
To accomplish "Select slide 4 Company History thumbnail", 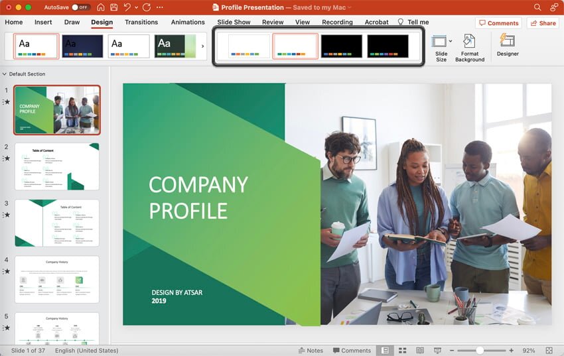I will [x=57, y=280].
